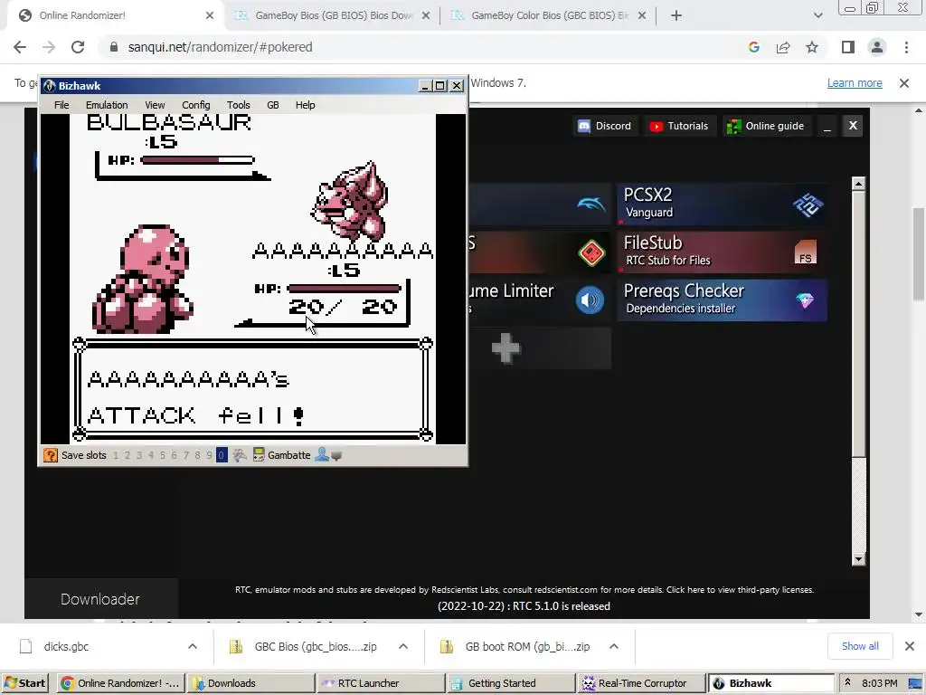Click the PCSX2 blue logo icon
This screenshot has height=695, width=926.
click(x=808, y=205)
